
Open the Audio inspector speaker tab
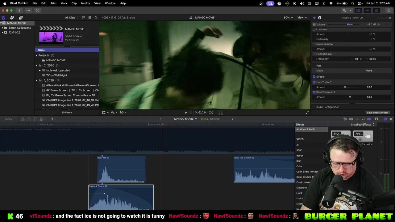[314, 18]
